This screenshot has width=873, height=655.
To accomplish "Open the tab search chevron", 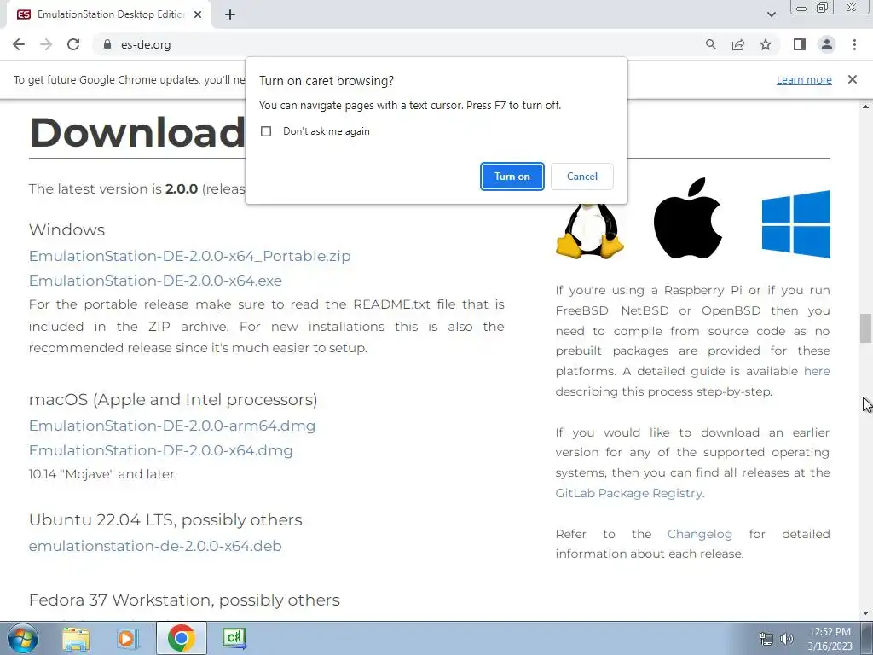I will coord(771,14).
